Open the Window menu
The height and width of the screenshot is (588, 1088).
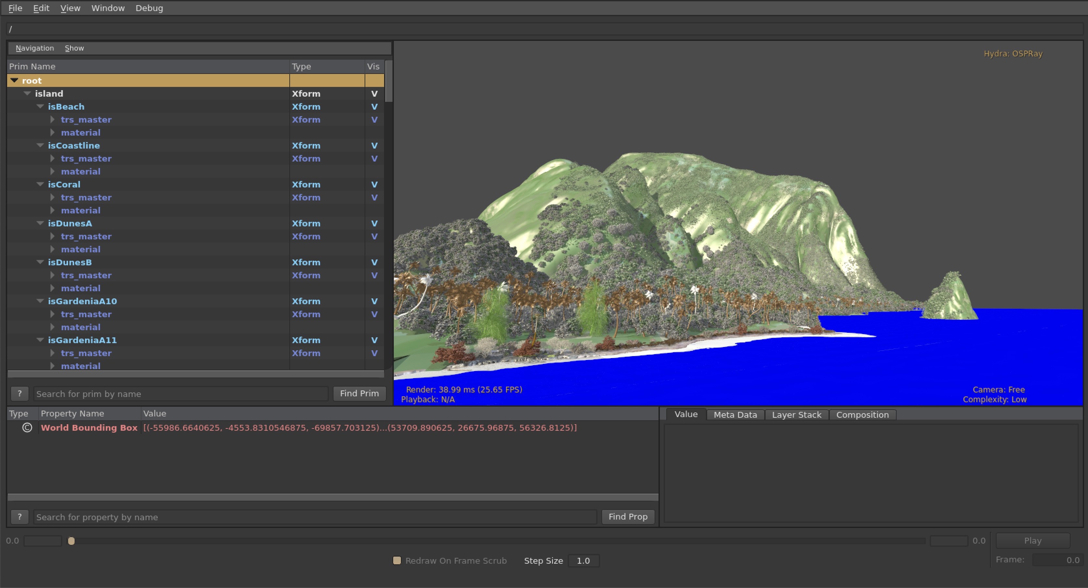[x=108, y=8]
